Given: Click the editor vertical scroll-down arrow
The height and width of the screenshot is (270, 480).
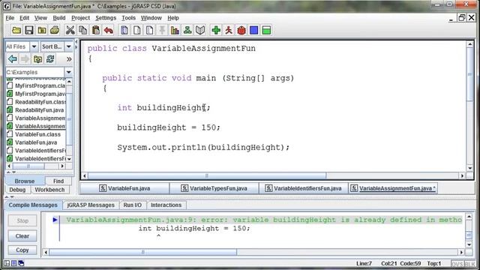Looking at the screenshot, I should coord(469,168).
